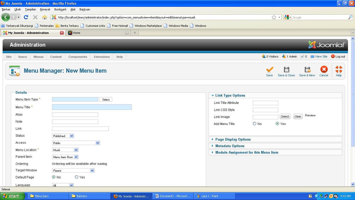Expand Metadata Options
Image resolution: width=355 pixels, height=200 pixels.
[275, 146]
